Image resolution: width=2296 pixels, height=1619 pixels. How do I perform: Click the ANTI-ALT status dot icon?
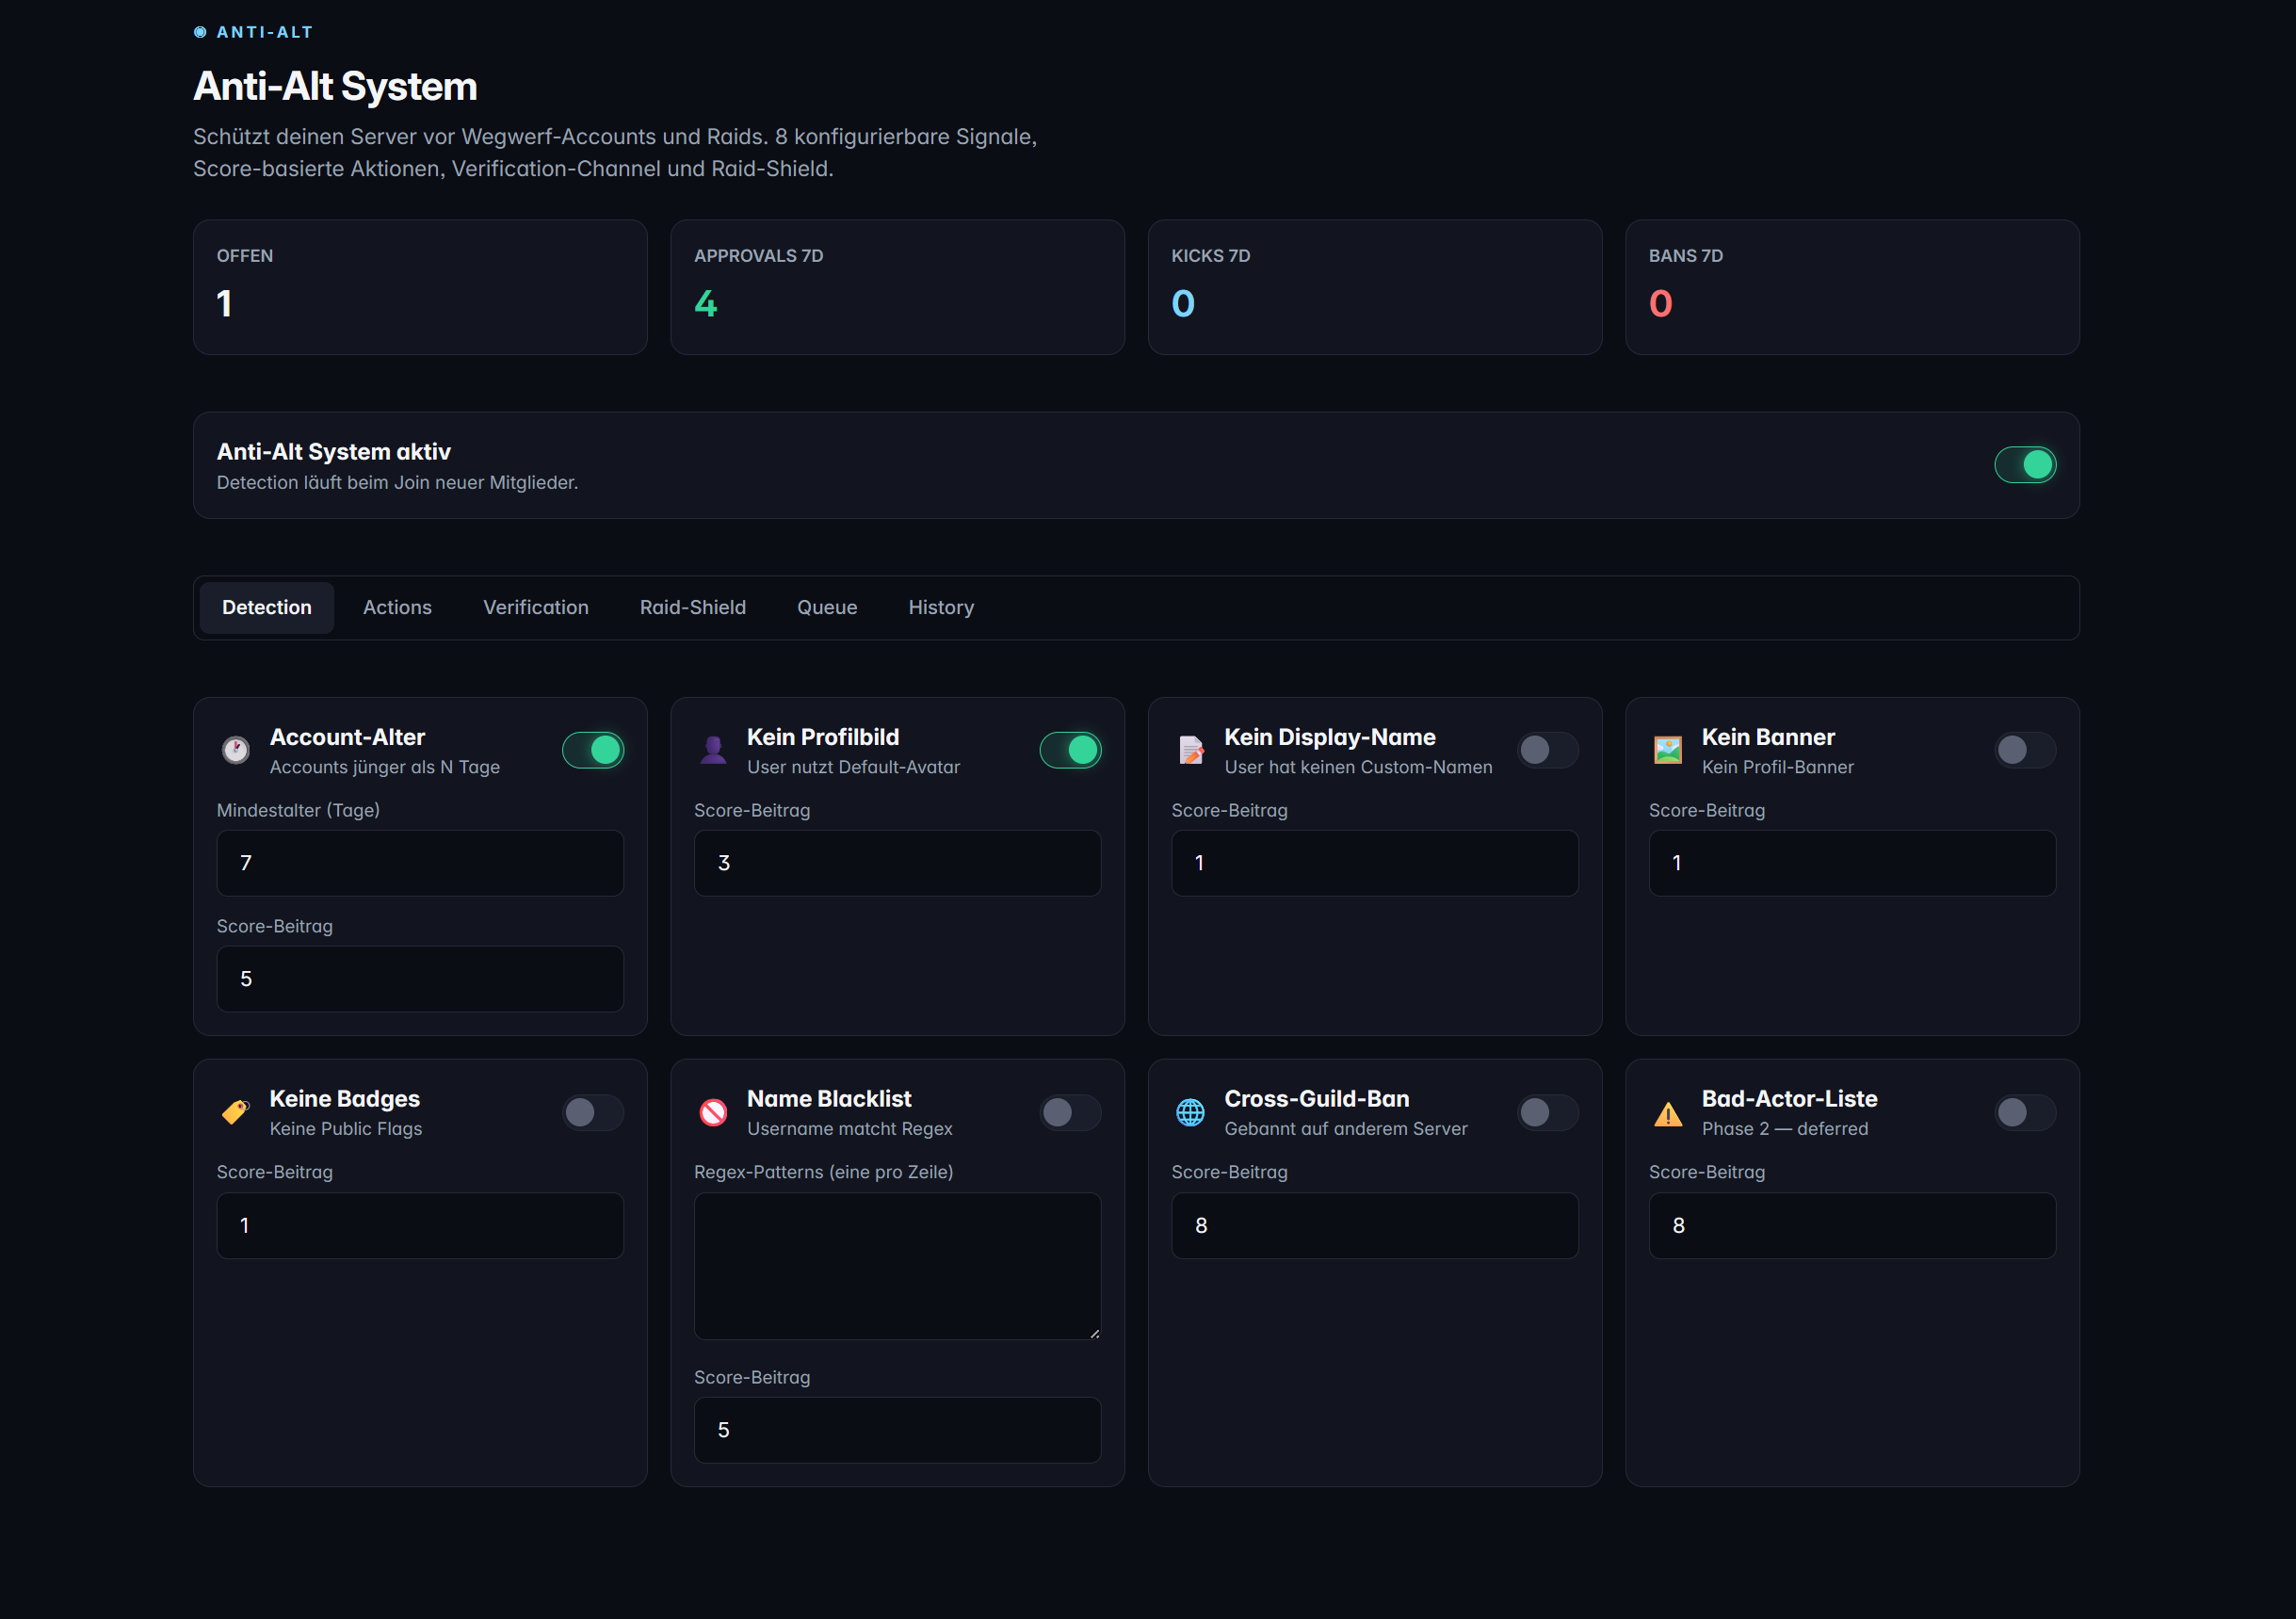pos(200,31)
